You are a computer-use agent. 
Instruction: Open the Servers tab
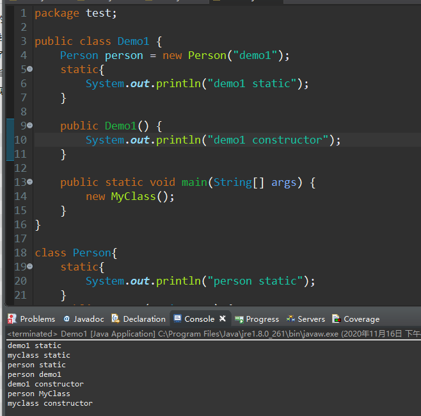[x=306, y=319]
